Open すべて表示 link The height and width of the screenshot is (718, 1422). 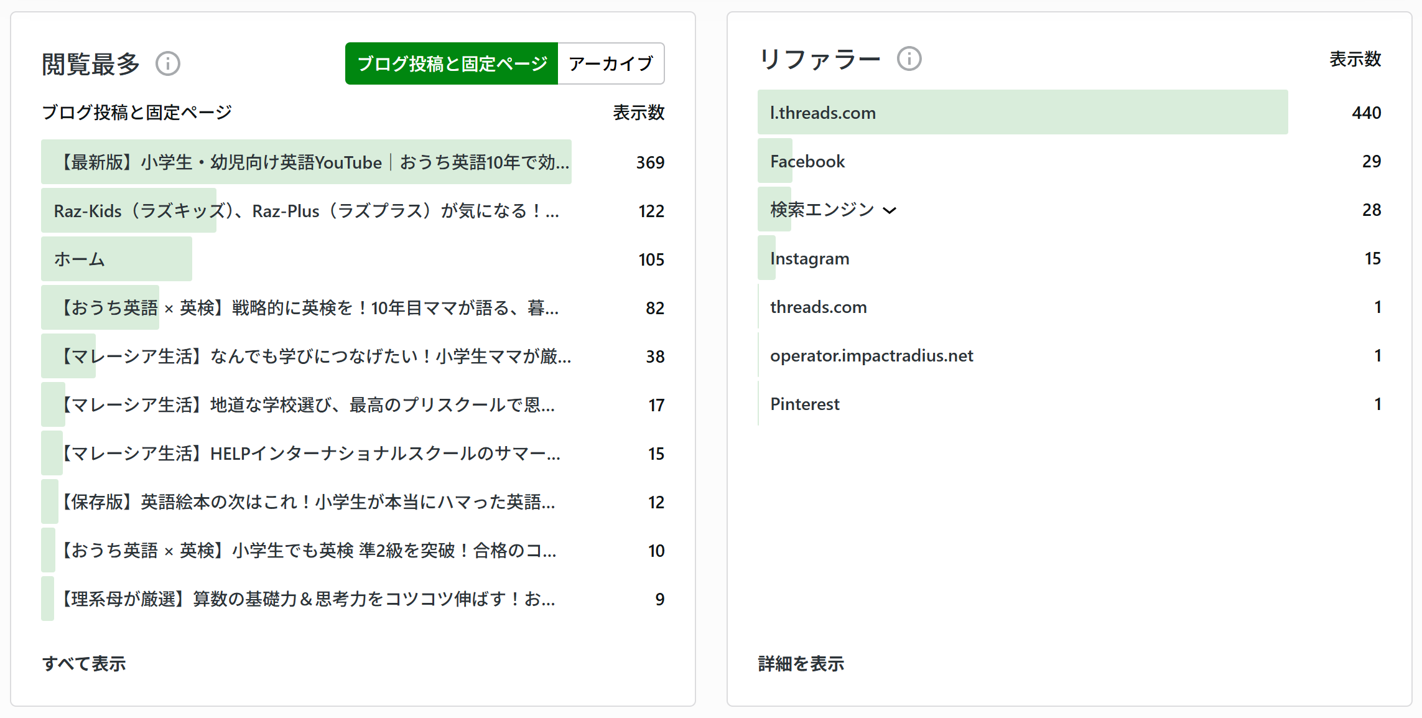coord(84,663)
